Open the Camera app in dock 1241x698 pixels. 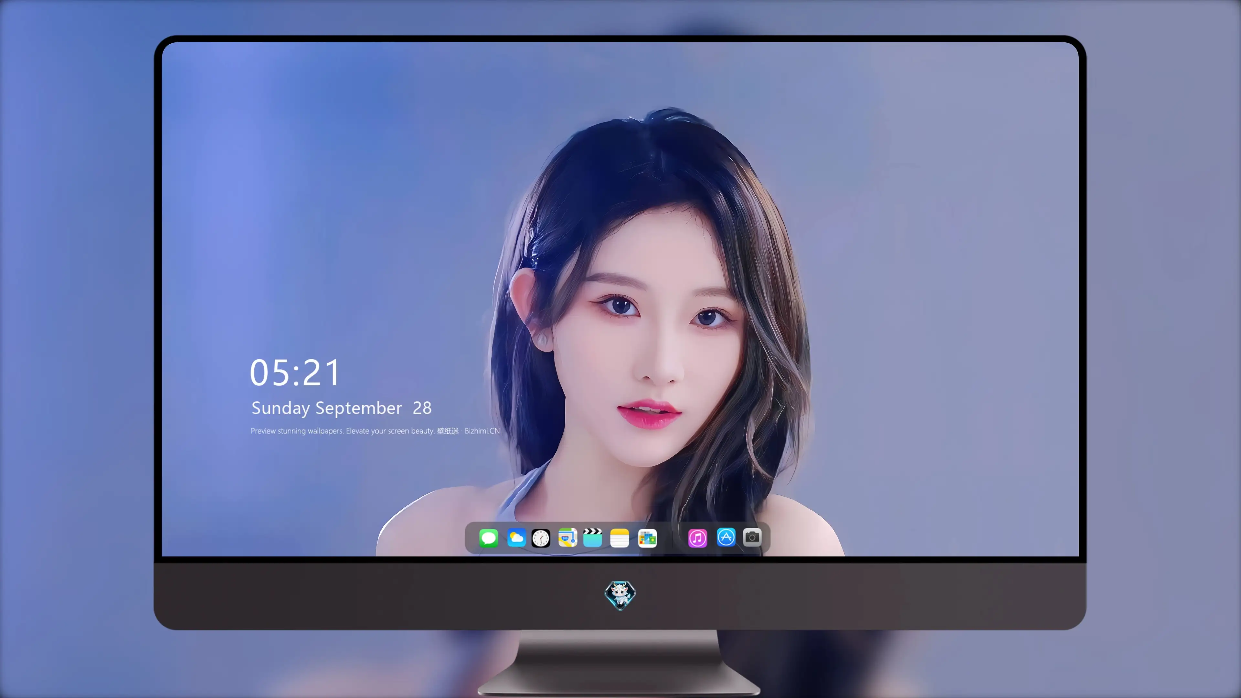coord(752,537)
